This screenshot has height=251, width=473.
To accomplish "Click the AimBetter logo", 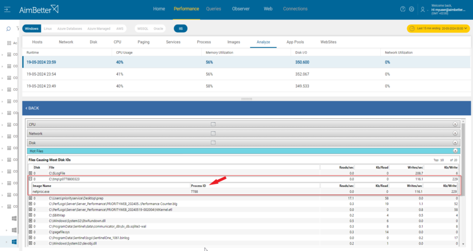I will pyautogui.click(x=39, y=9).
